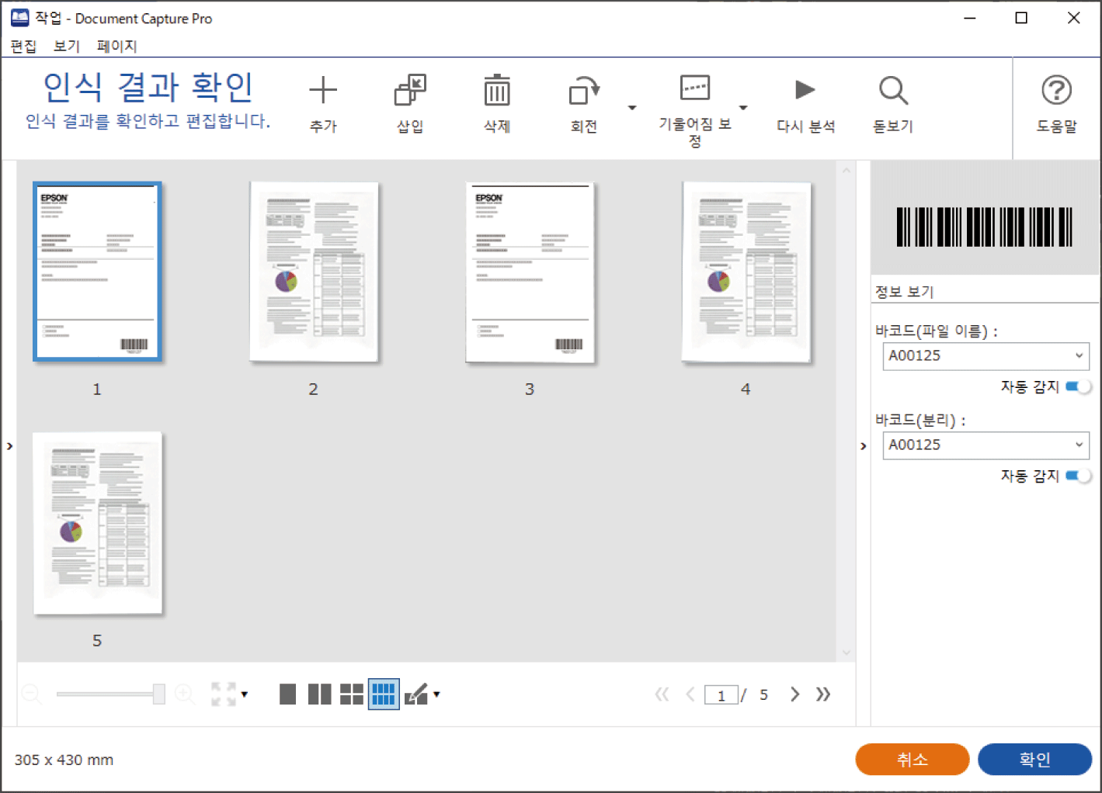Click the 삽입 (Insert) toolbar icon
Screen dimensions: 1102x793
pyautogui.click(x=410, y=92)
